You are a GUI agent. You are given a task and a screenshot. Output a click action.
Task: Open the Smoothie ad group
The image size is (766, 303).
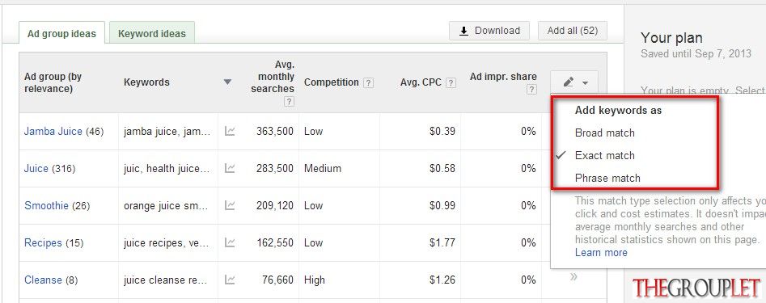(x=46, y=205)
